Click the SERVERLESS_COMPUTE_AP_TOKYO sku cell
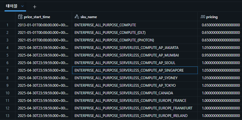 pos(135,85)
